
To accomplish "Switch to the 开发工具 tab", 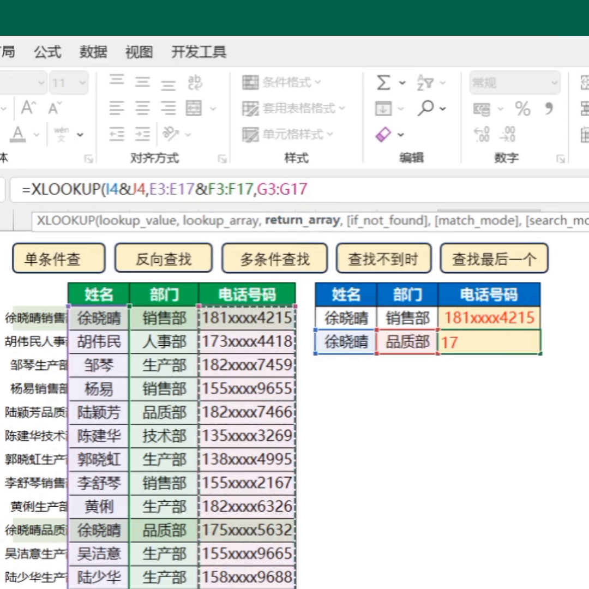I will 199,52.
